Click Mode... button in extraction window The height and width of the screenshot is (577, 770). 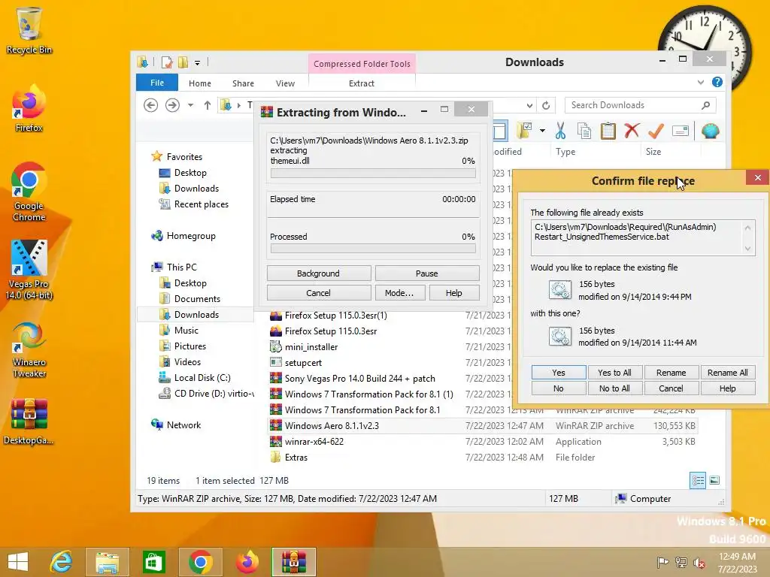click(x=399, y=293)
